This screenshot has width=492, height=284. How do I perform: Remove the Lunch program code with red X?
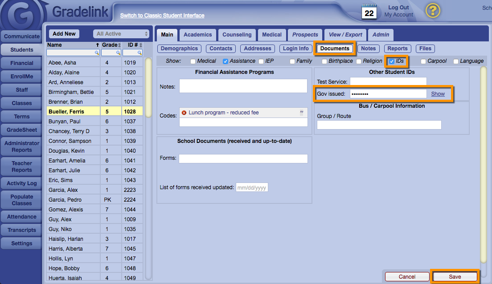184,113
